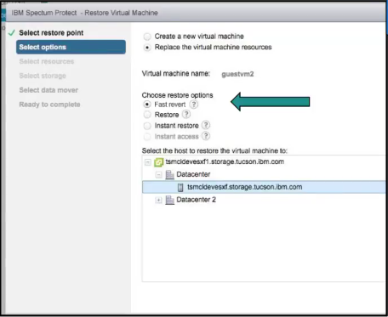Screen dimensions: 388x317
Task: Click the green checkmark beside Select restore point
Action: [12, 33]
